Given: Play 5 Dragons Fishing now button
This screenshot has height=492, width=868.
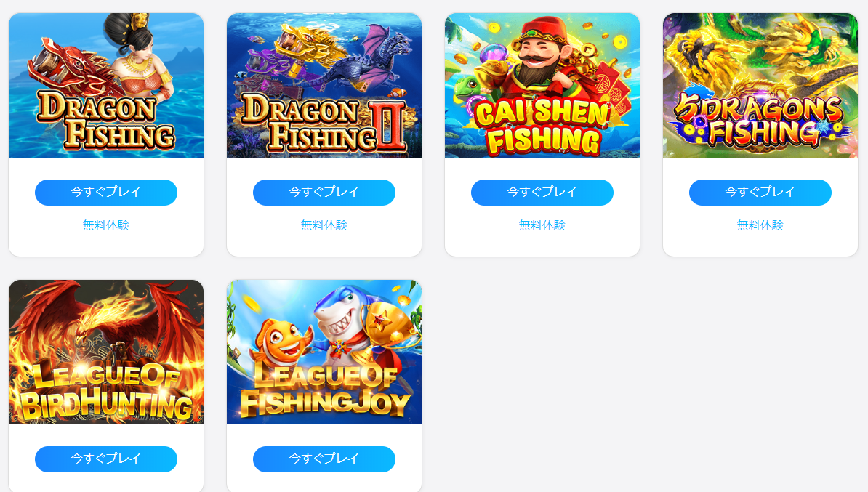Looking at the screenshot, I should (760, 193).
